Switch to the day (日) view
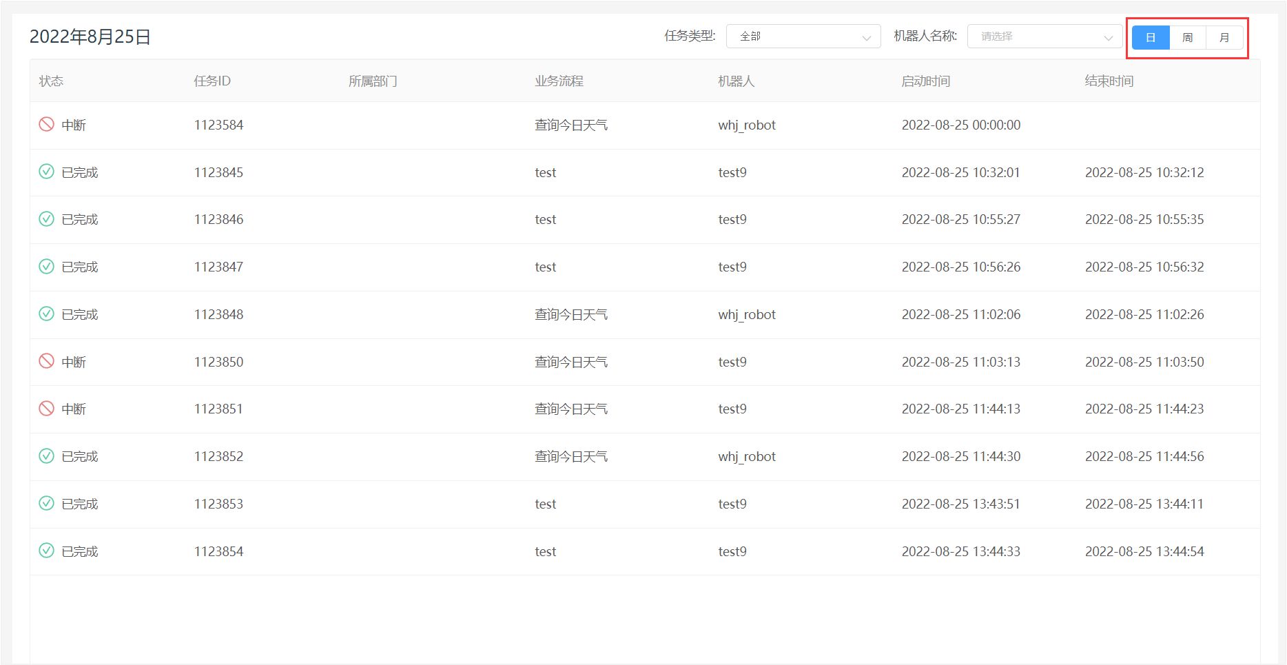The height and width of the screenshot is (665, 1287). click(1150, 37)
